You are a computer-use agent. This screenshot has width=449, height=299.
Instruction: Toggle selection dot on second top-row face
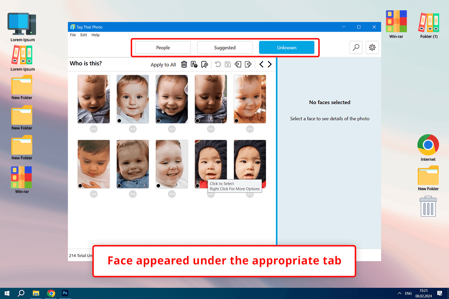point(119,121)
